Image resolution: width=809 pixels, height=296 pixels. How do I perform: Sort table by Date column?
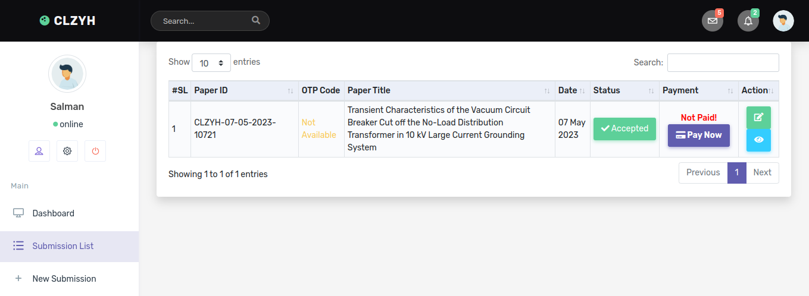[572, 90]
